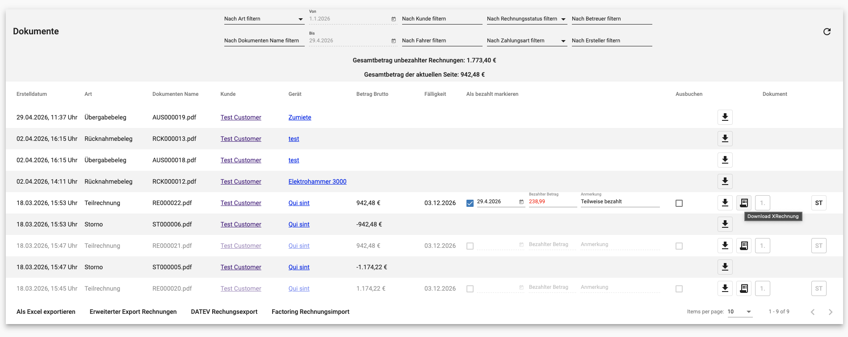The width and height of the screenshot is (848, 337).
Task: Open calendar for the Von date
Action: 394,19
